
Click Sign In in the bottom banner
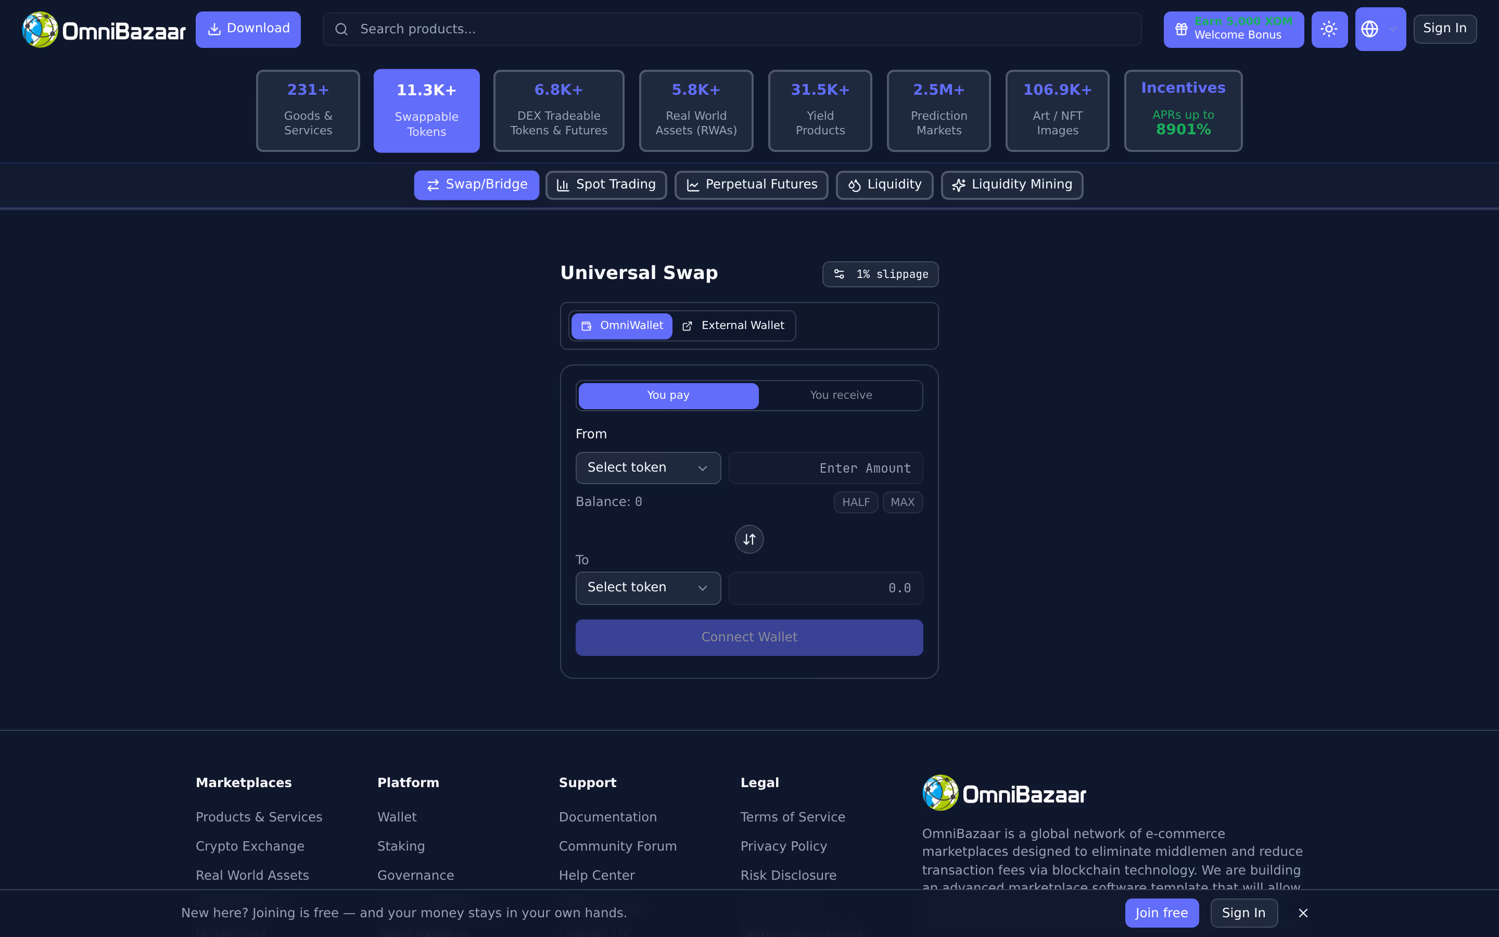(x=1244, y=914)
